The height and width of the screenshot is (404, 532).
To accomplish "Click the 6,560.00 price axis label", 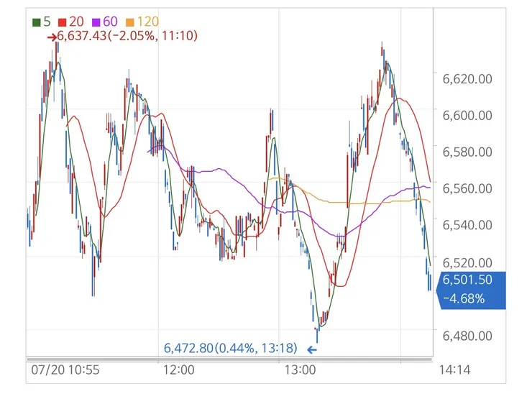I will 467,188.
